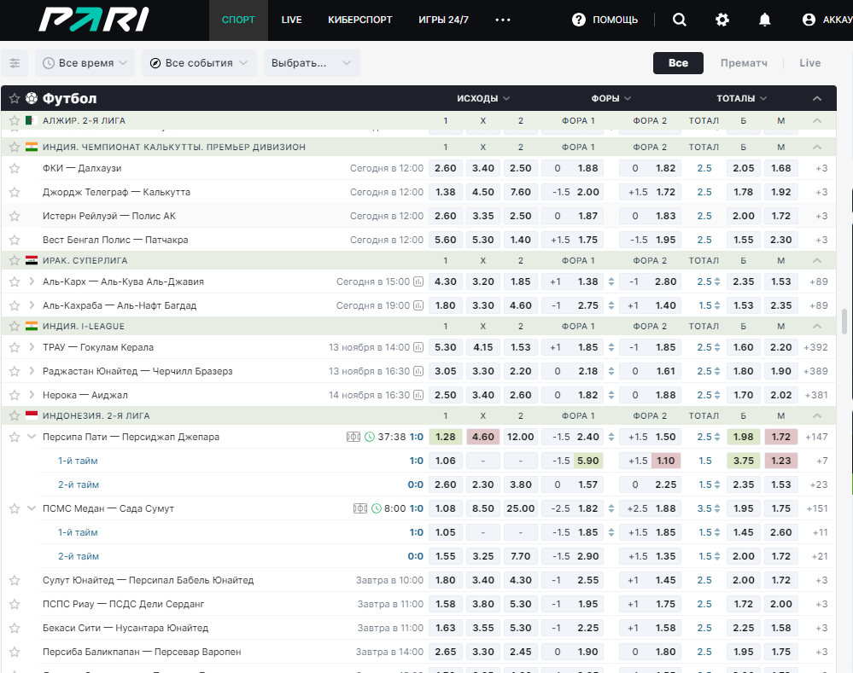The height and width of the screenshot is (673, 853).
Task: Collapse the Персипа Пати match rows
Action: 32,437
